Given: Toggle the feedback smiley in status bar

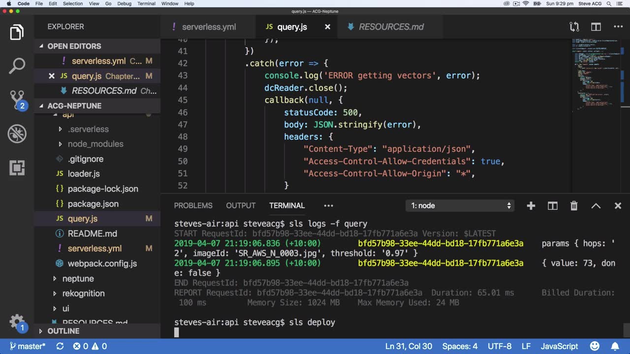Looking at the screenshot, I should tap(595, 346).
